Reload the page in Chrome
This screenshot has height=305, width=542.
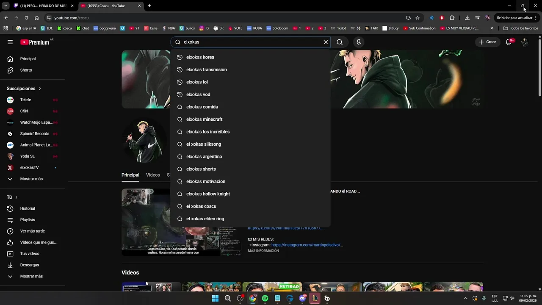coord(26,18)
